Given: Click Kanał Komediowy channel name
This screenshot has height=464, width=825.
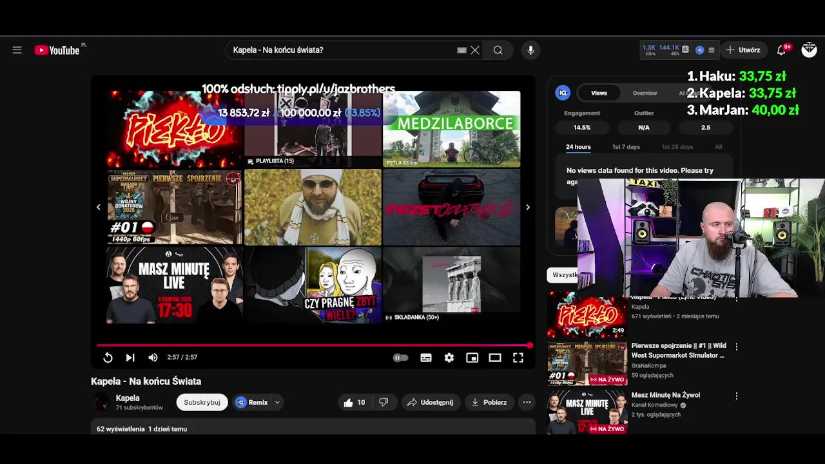Looking at the screenshot, I should [654, 405].
